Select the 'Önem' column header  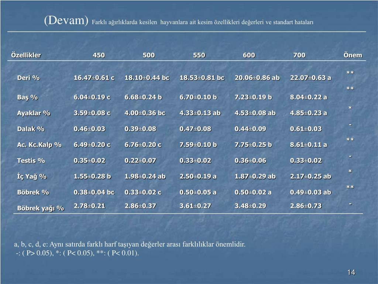tap(353, 55)
